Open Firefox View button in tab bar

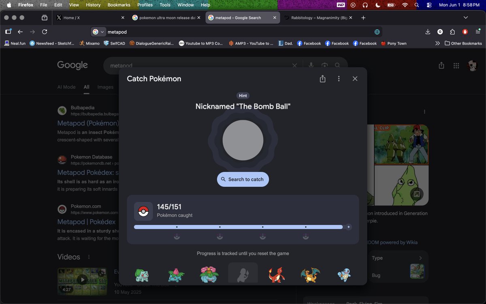click(45, 18)
